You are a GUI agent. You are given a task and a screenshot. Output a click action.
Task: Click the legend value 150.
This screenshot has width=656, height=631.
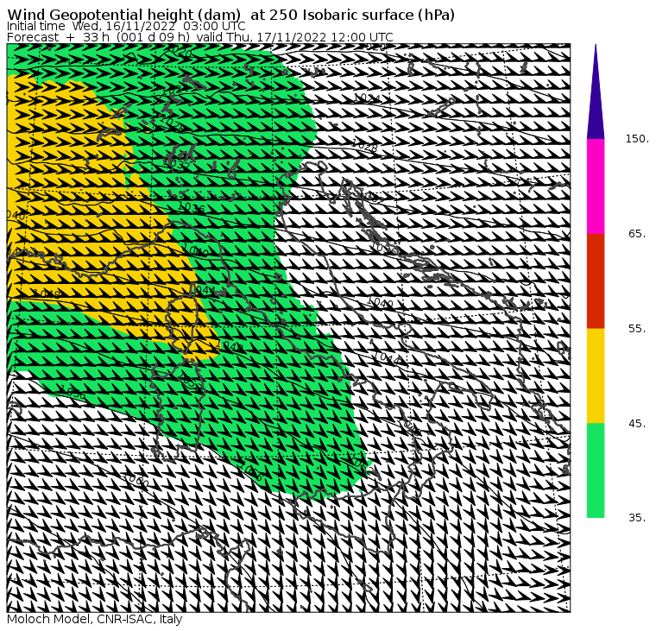[637, 139]
